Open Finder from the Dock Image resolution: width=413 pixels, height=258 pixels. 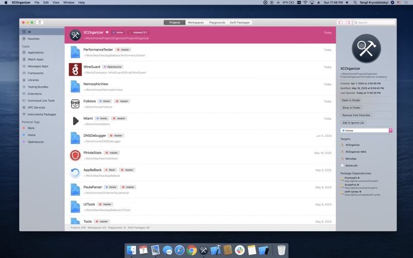[131, 250]
